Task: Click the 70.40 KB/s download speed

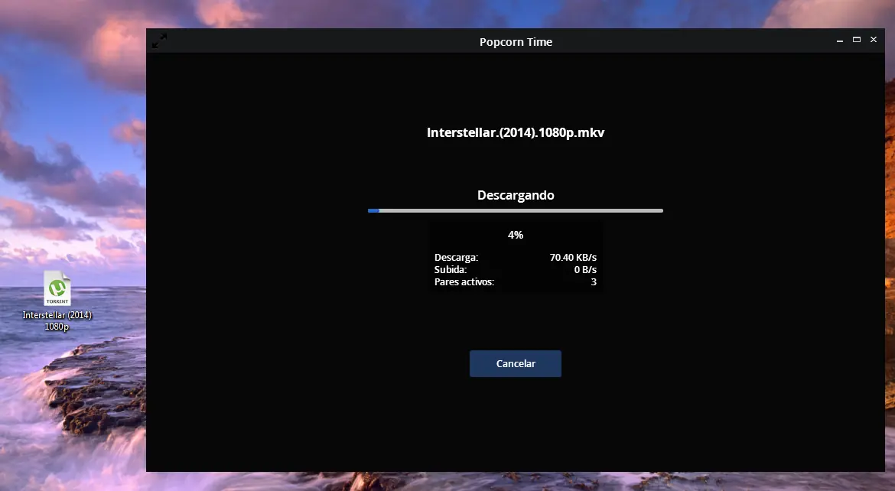Action: click(573, 258)
